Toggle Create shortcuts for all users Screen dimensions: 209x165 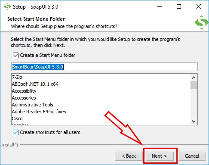(15, 132)
